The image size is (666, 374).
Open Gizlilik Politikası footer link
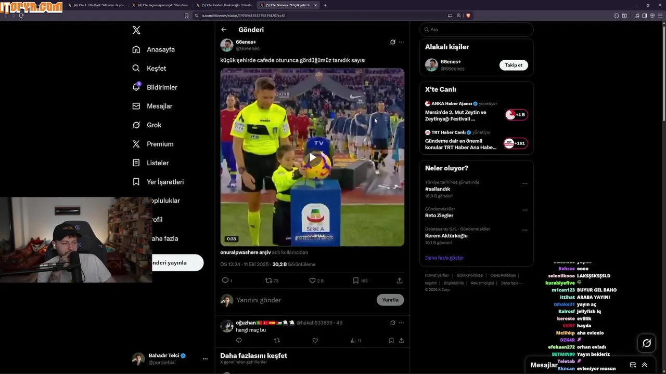pos(470,275)
